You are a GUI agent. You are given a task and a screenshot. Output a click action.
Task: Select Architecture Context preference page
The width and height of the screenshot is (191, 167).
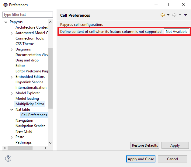pyautogui.click(x=32, y=27)
